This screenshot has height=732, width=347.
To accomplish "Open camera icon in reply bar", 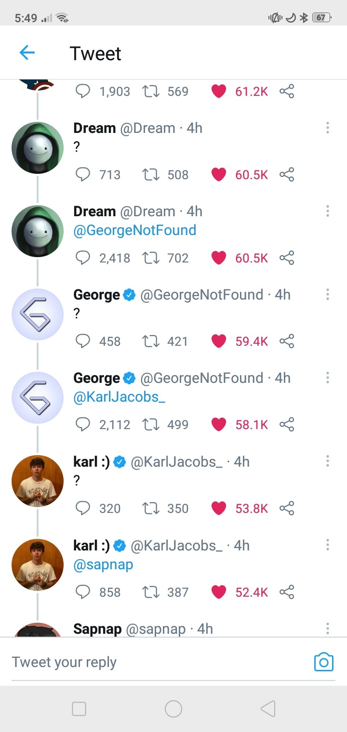I will (323, 662).
